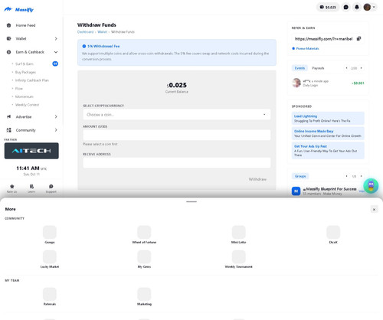
Task: Focus the Amount (USD) field
Action: click(176, 135)
